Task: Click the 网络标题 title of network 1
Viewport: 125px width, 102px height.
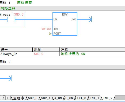Action: [x=24, y=3]
